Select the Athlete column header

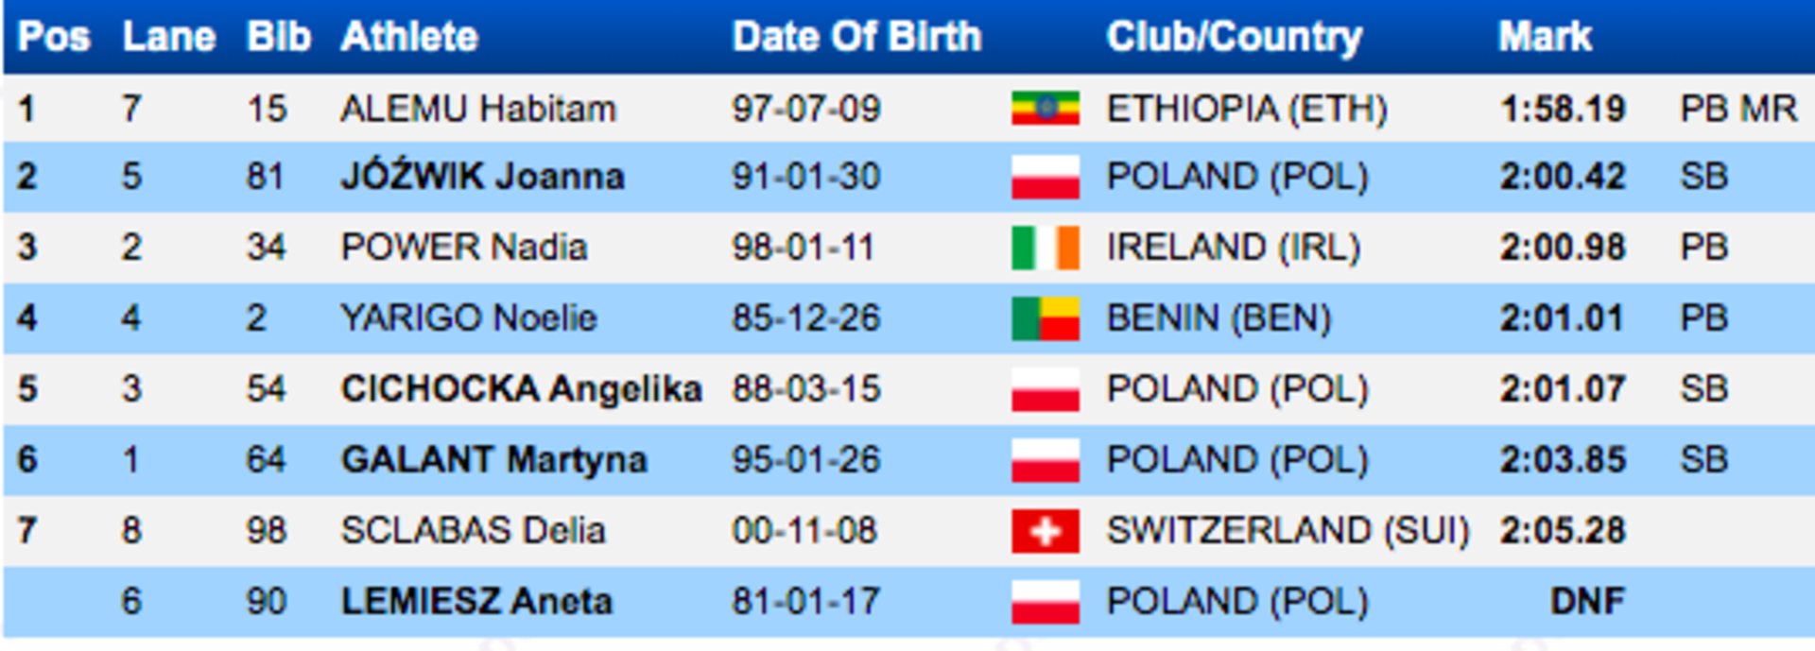tap(409, 37)
